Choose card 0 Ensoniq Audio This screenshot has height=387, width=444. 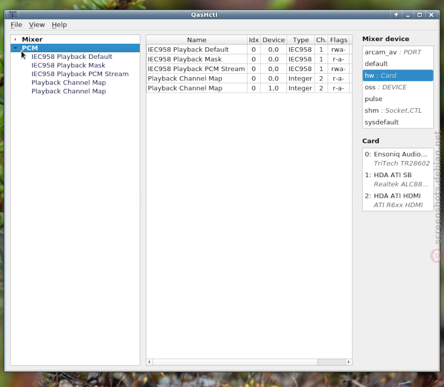click(398, 159)
